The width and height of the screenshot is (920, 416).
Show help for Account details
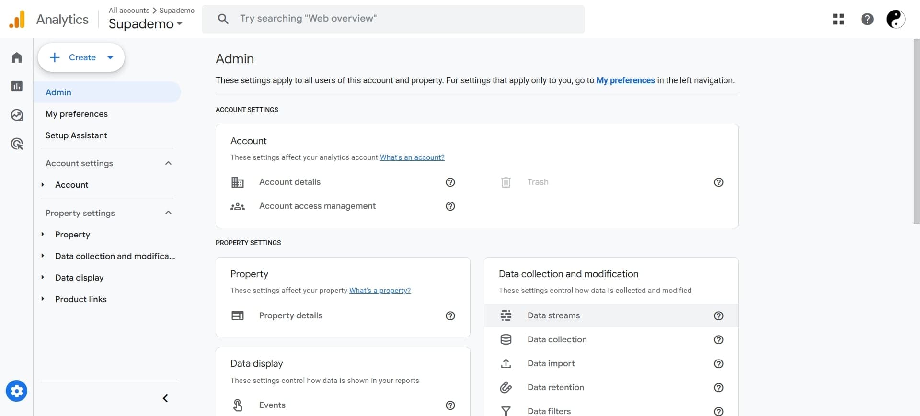(450, 182)
